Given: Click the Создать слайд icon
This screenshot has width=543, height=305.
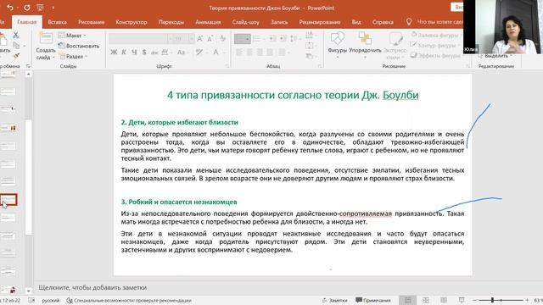Looking at the screenshot, I should [x=46, y=38].
